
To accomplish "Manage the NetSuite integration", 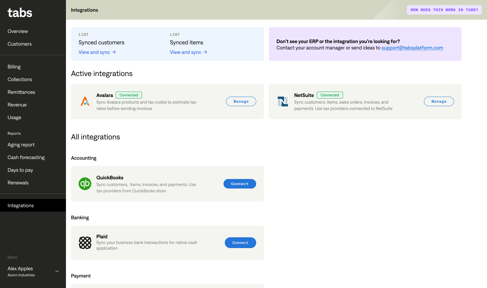I will [439, 101].
